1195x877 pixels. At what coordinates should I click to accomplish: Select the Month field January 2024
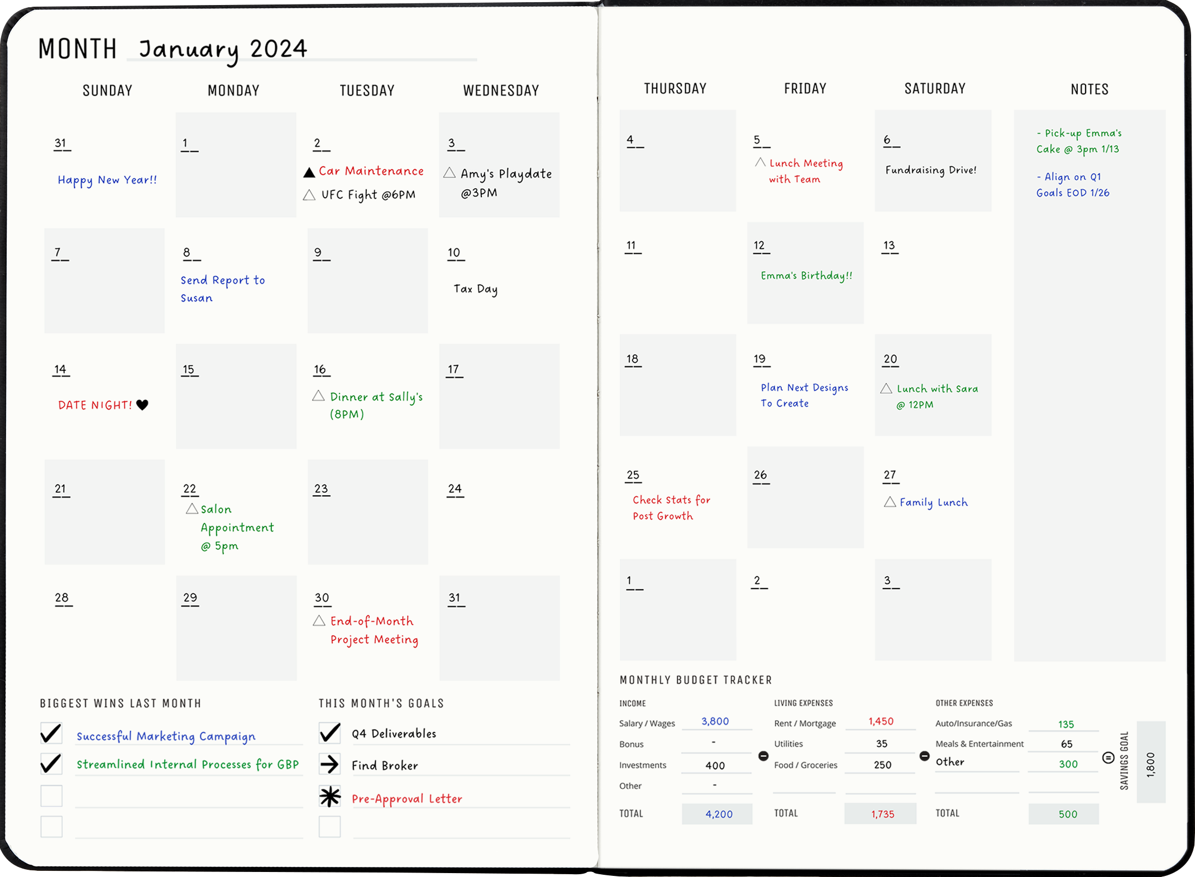coord(223,49)
